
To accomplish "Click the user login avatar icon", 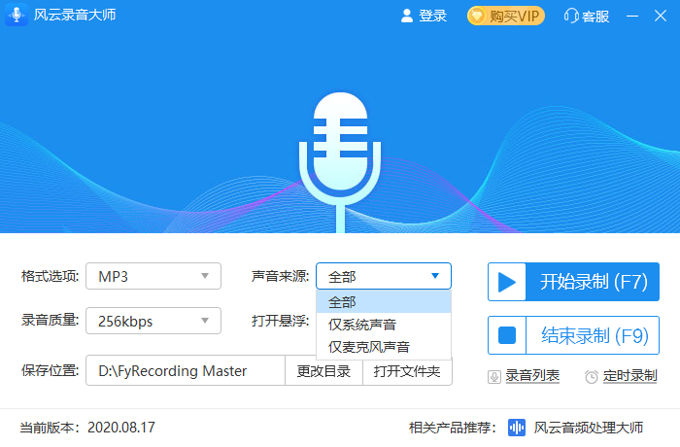I will (407, 17).
